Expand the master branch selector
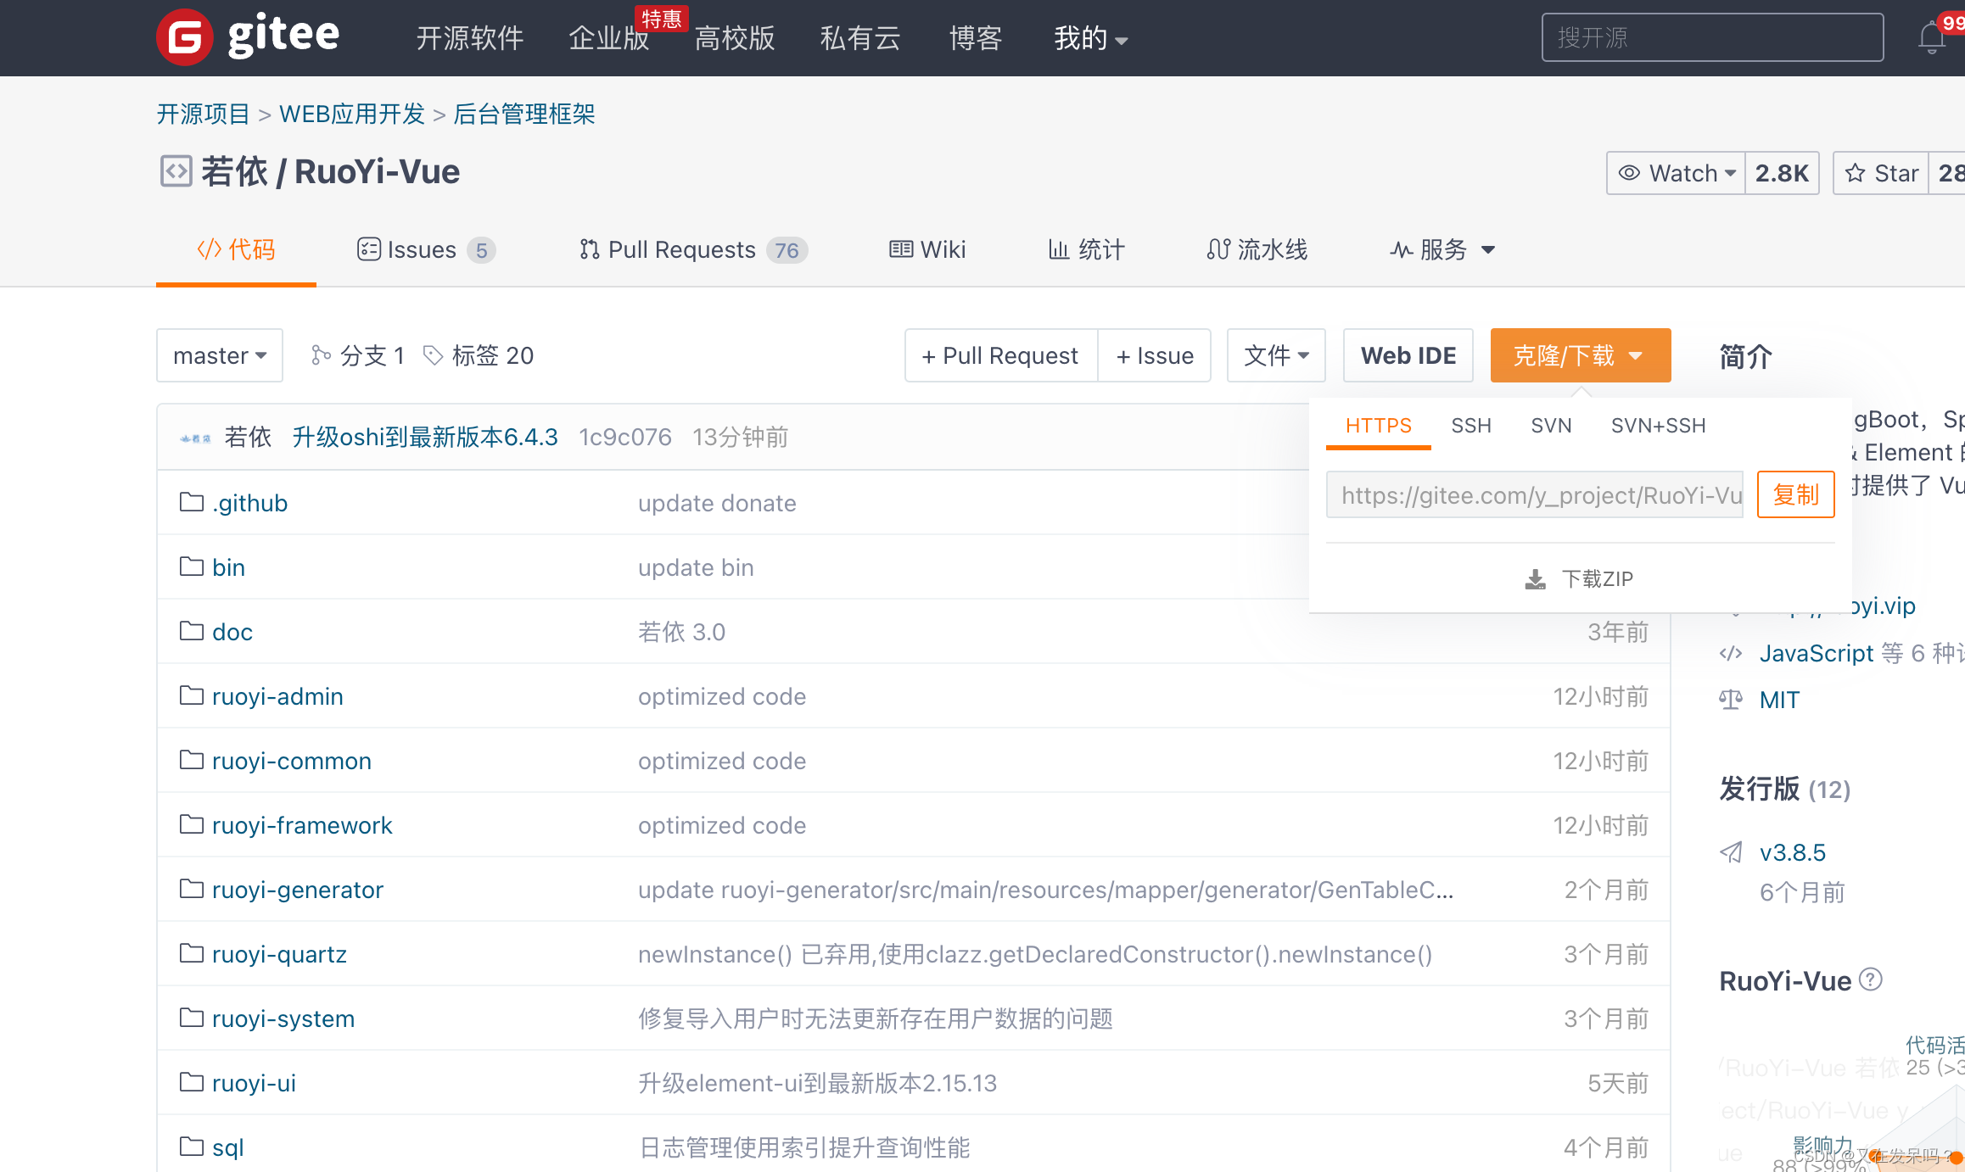 [219, 355]
